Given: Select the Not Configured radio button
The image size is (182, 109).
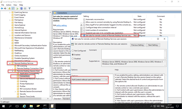Looking at the screenshot, I should (73, 51).
